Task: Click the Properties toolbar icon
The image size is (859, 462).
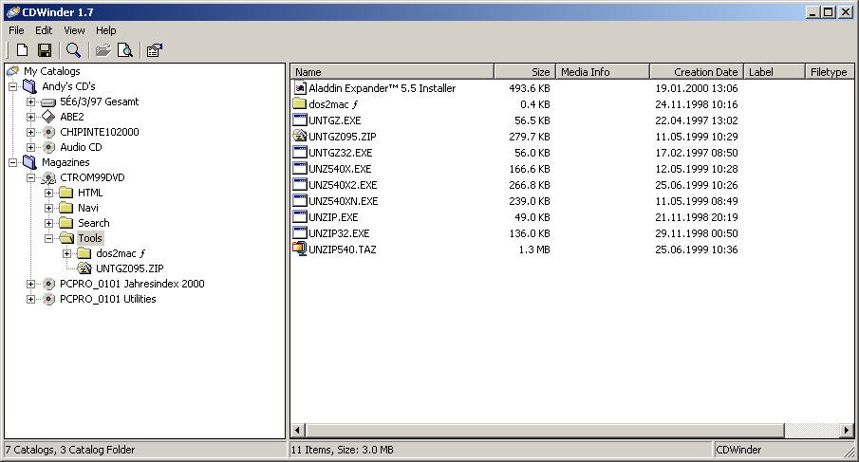Action: pyautogui.click(x=154, y=50)
